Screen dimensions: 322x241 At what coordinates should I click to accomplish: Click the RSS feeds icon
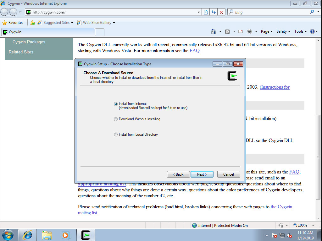tap(227, 31)
